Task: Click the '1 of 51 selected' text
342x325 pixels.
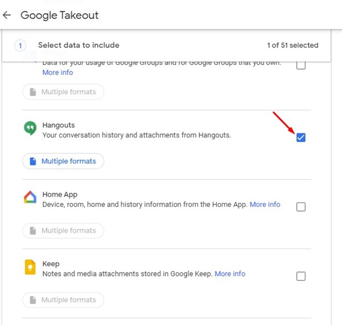Action: click(293, 45)
